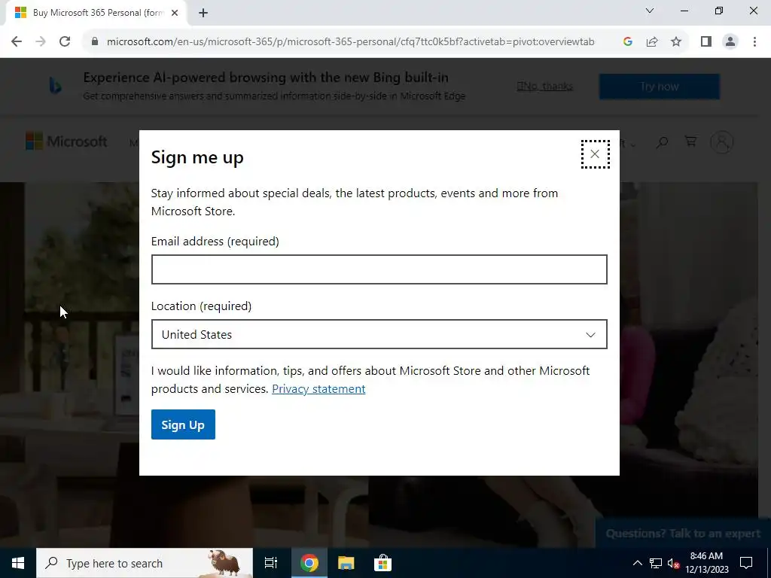Close the Microsoft 365 Personal tab
Image resolution: width=771 pixels, height=578 pixels.
point(175,13)
